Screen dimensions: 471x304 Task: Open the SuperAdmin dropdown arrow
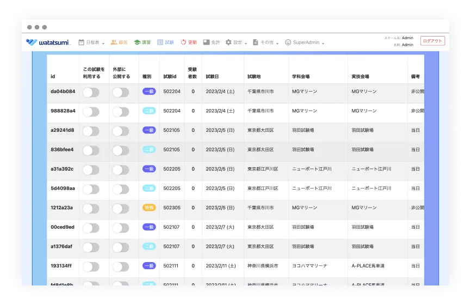click(x=323, y=43)
